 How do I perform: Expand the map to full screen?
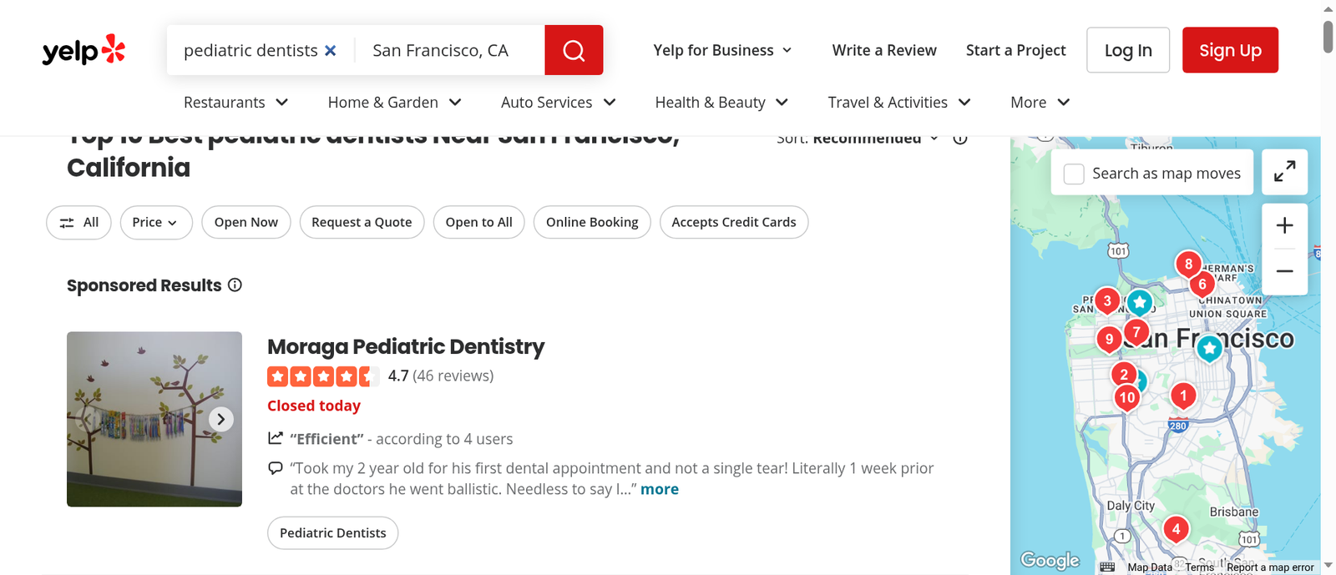pos(1284,172)
